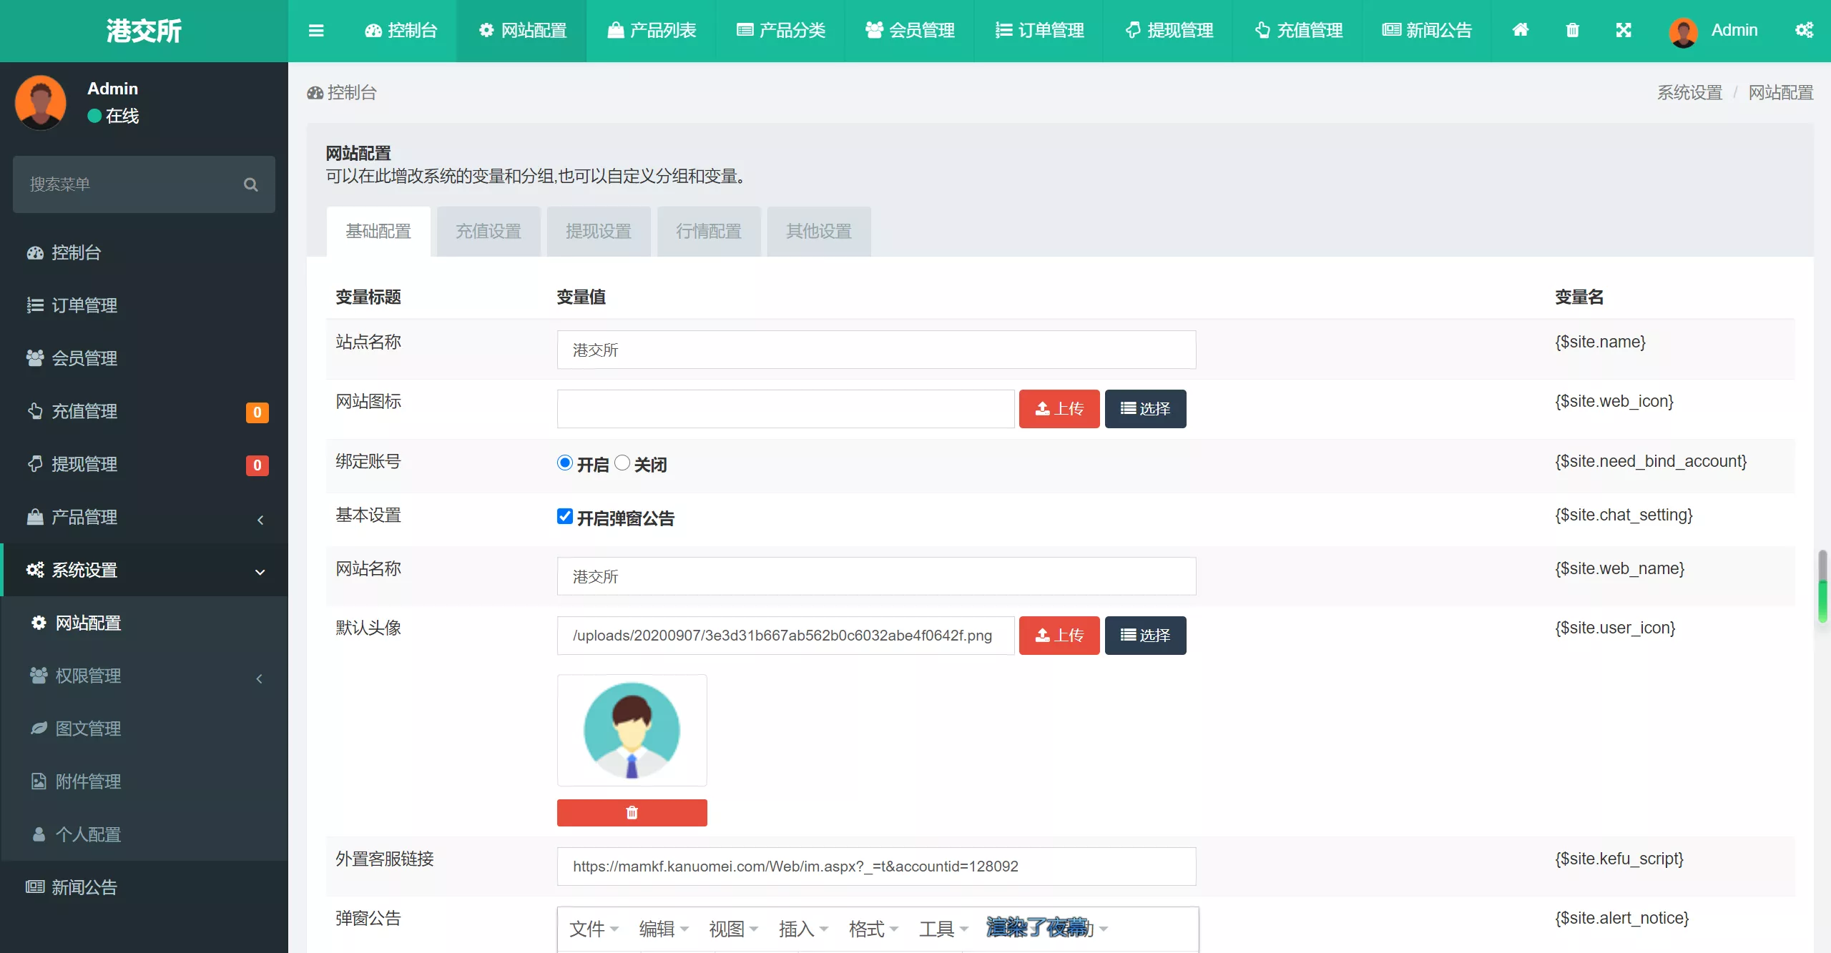Open the 提现设置 configuration tab

click(x=598, y=231)
